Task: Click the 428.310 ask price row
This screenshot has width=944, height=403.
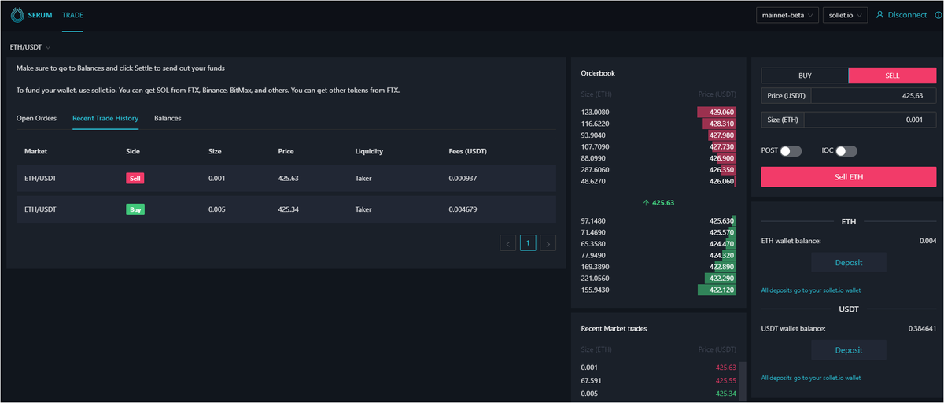Action: coord(721,124)
